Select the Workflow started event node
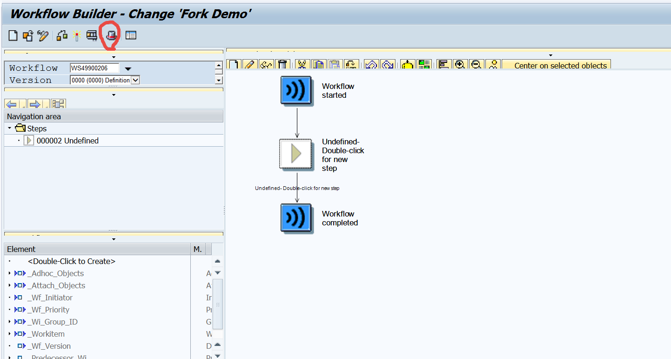 click(x=296, y=90)
